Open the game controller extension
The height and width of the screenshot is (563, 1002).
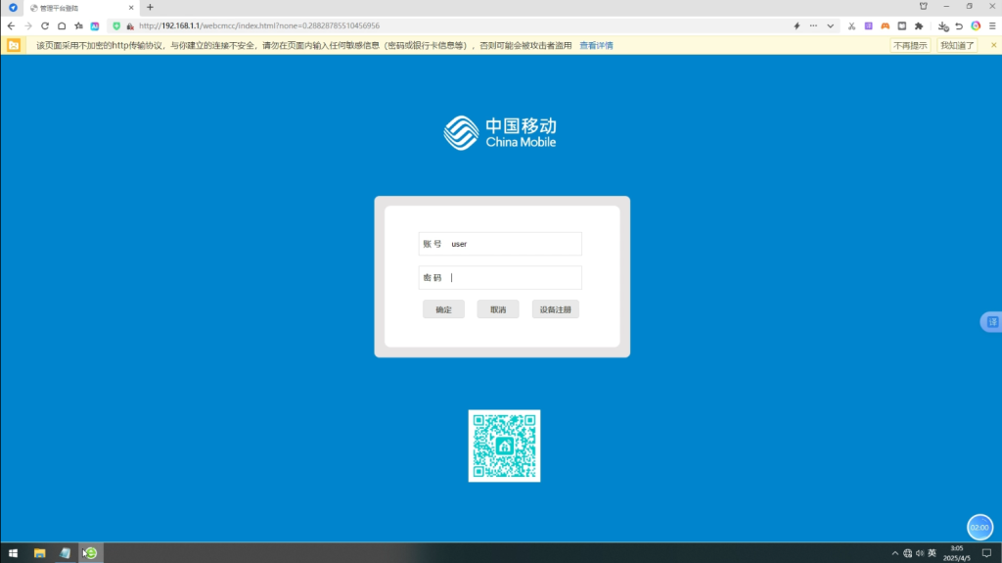coord(885,25)
